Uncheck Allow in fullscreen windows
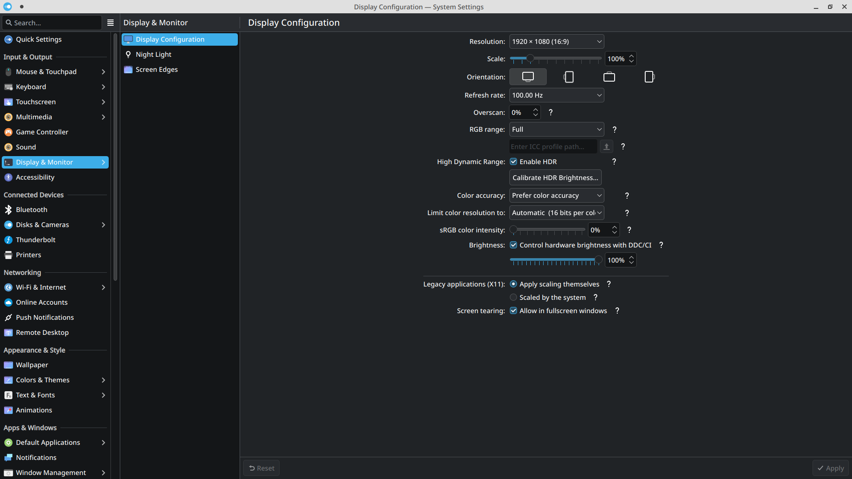 click(x=513, y=310)
